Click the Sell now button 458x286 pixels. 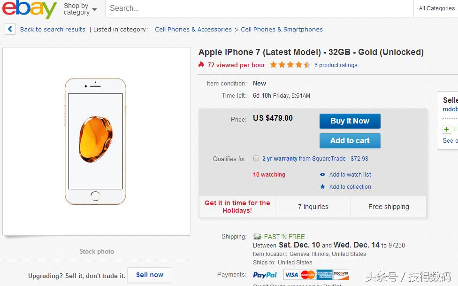[x=149, y=275]
